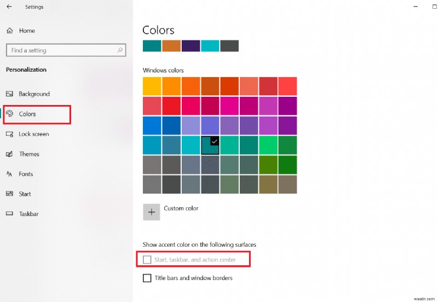Go to the Themes settings page
The height and width of the screenshot is (302, 438).
coord(29,154)
